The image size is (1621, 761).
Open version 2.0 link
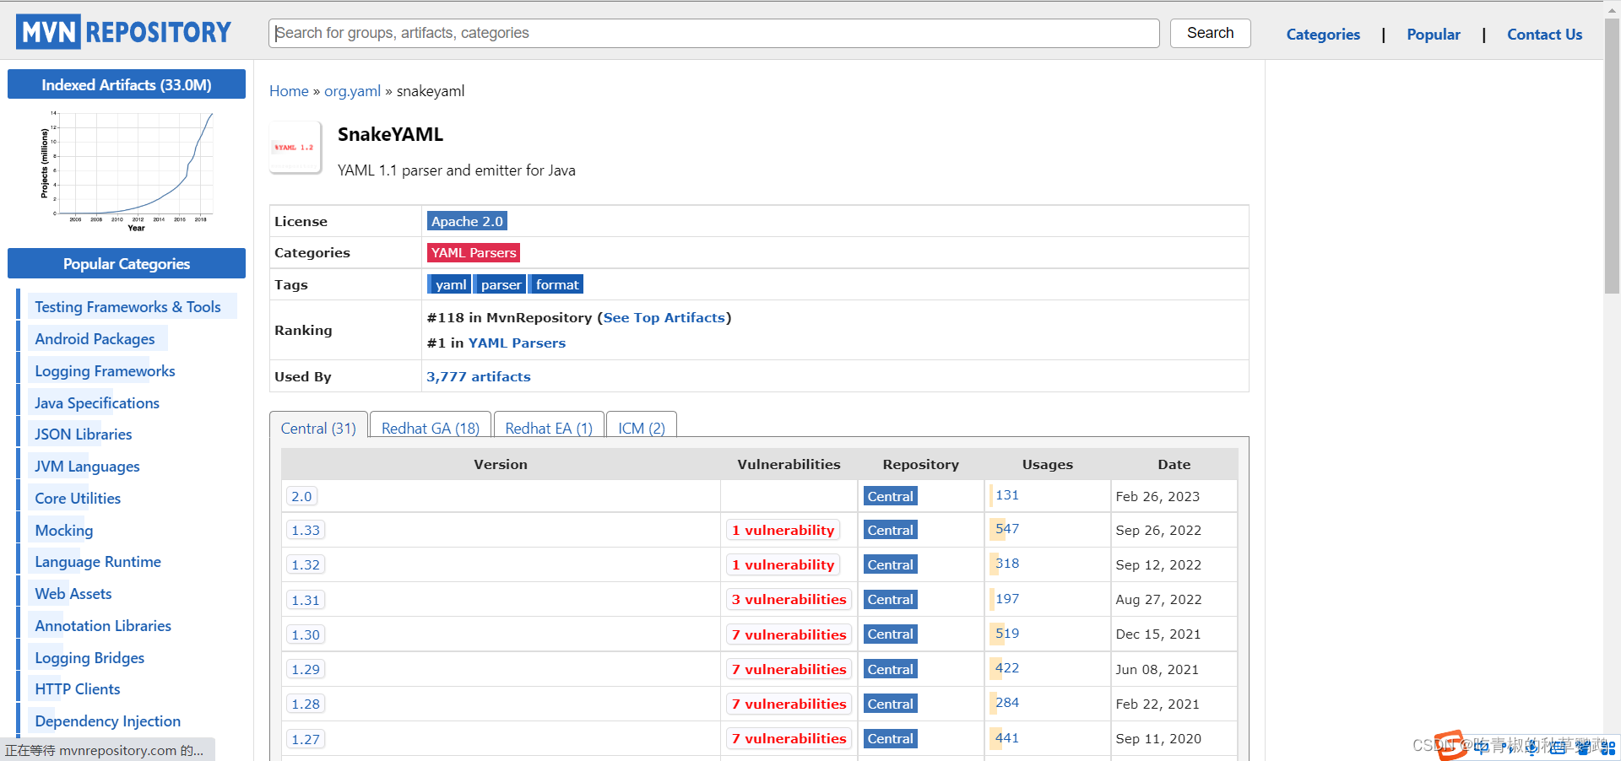click(301, 496)
